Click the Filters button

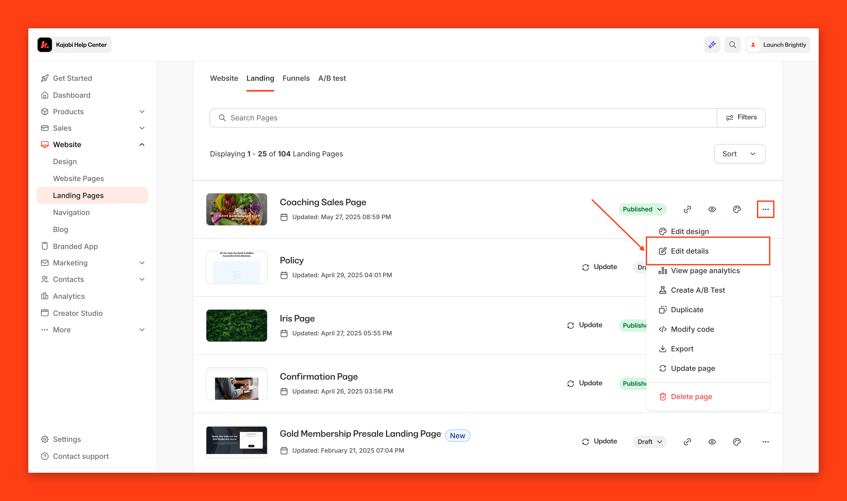tap(741, 118)
